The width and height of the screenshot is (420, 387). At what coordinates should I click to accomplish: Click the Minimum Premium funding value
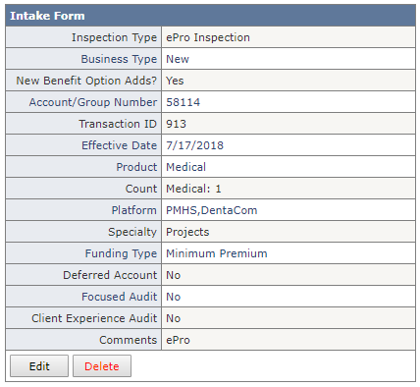217,253
